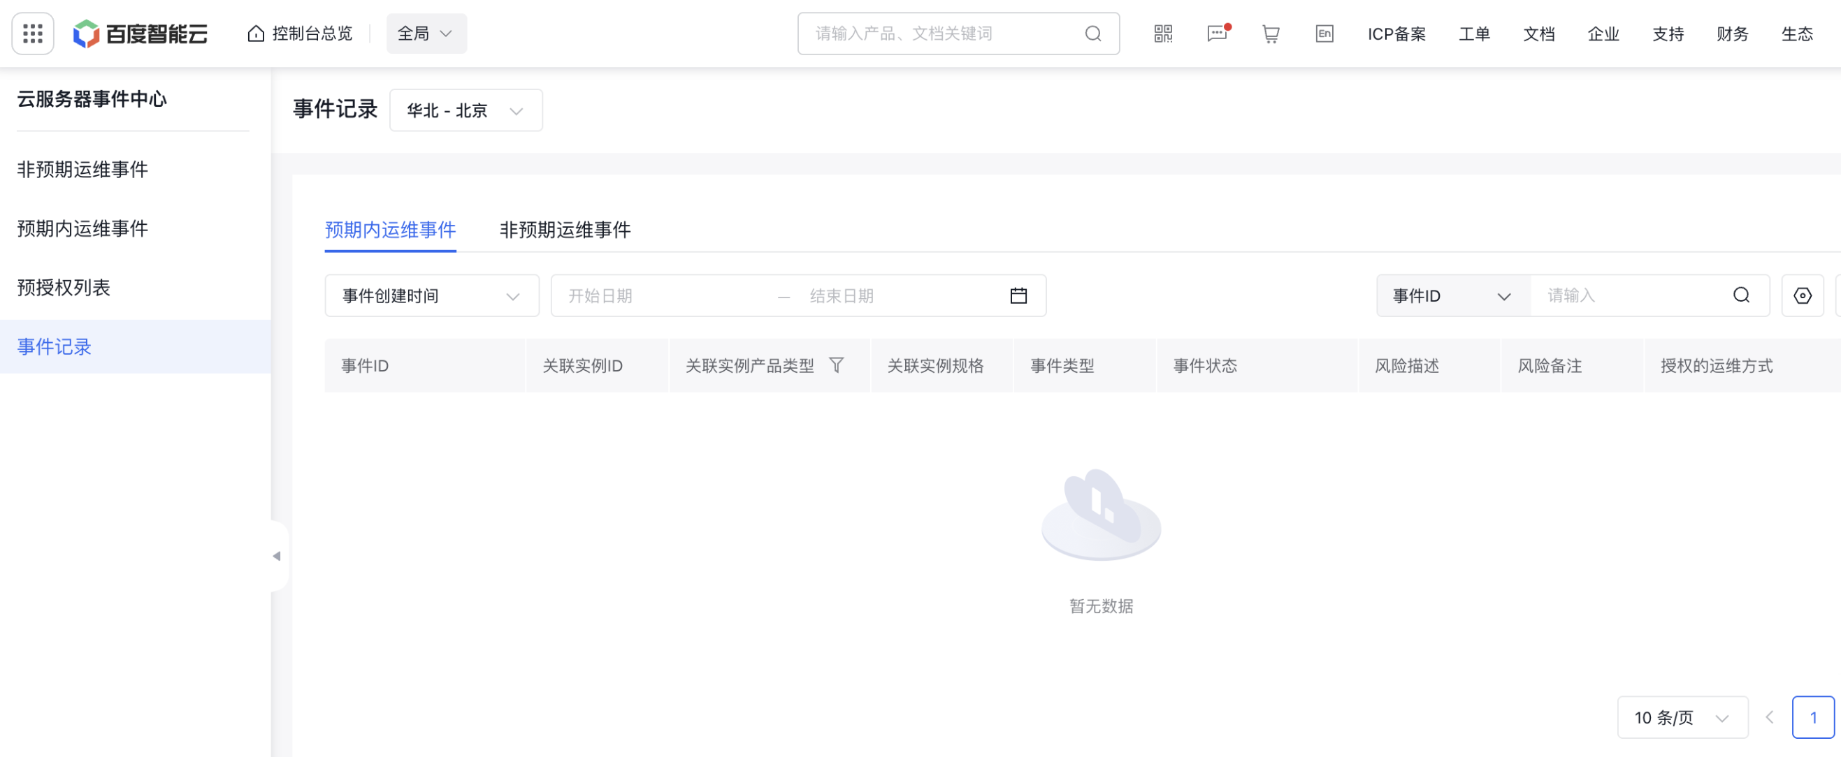This screenshot has height=757, width=1841.
Task: Open the ICP备案 header link
Action: tap(1396, 34)
